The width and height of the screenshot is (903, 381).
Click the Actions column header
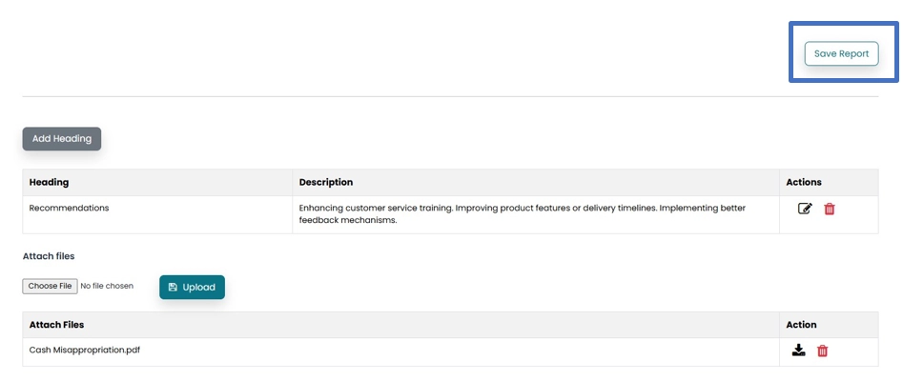tap(804, 182)
